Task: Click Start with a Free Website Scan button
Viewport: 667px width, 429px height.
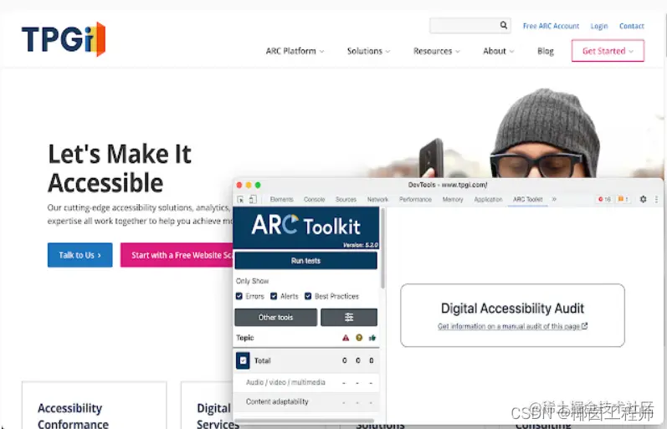Action: click(177, 255)
